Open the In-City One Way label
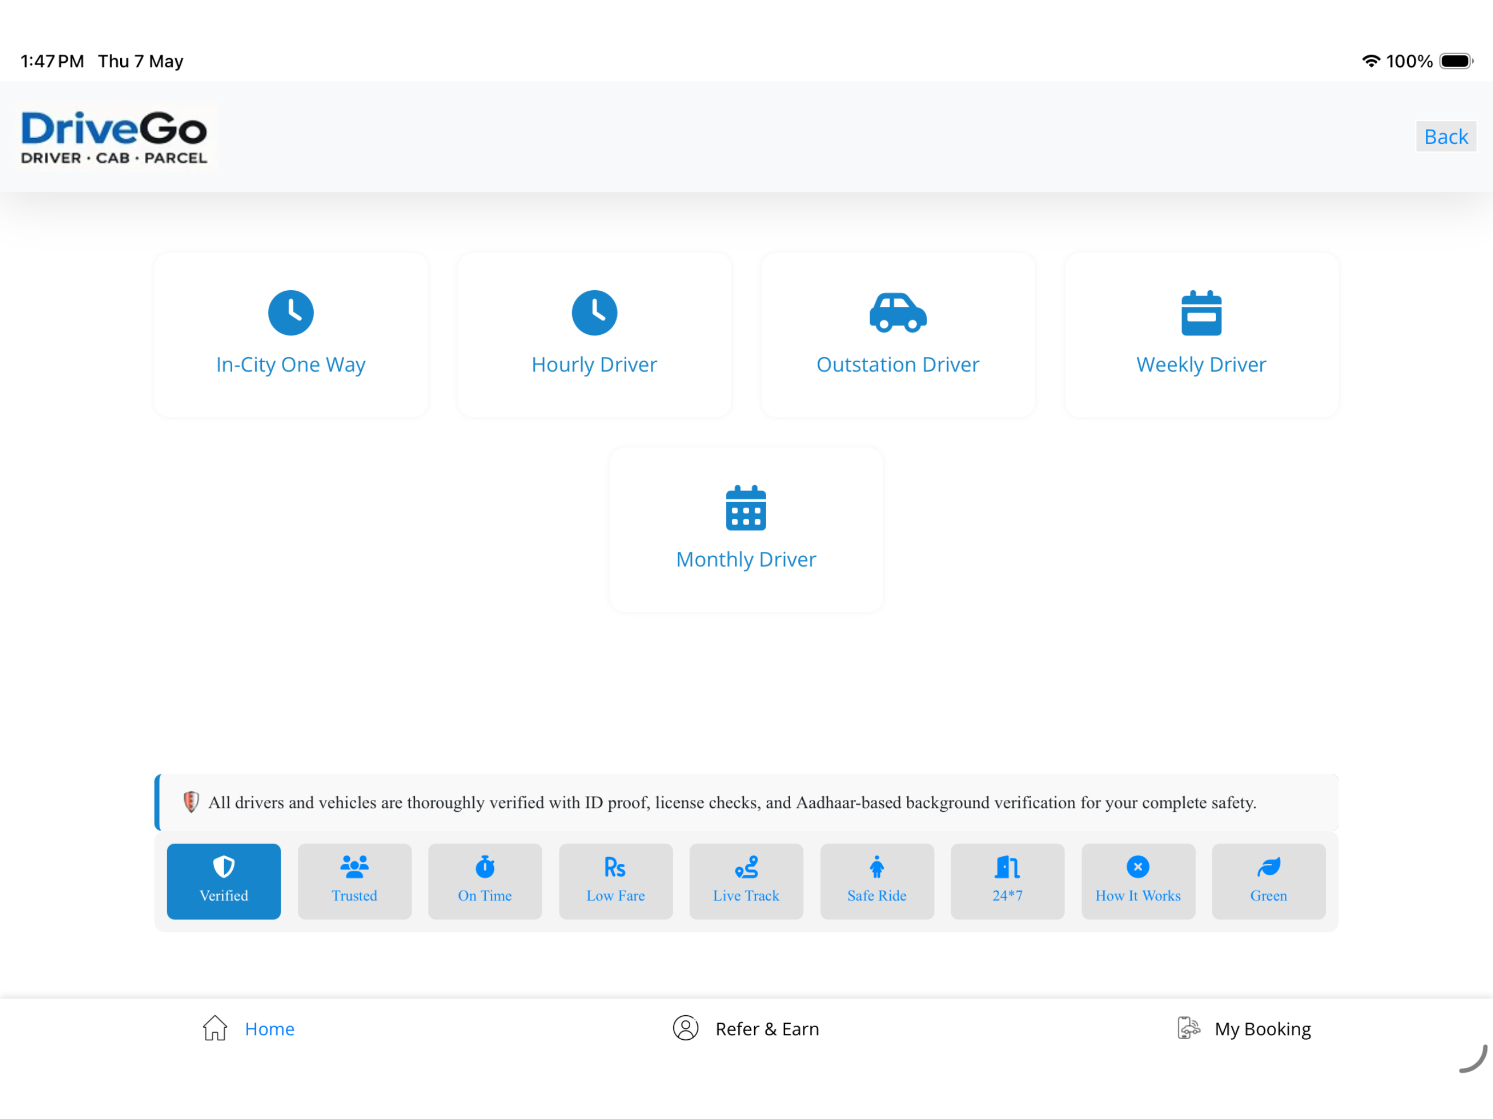The image size is (1493, 1119). pyautogui.click(x=291, y=364)
